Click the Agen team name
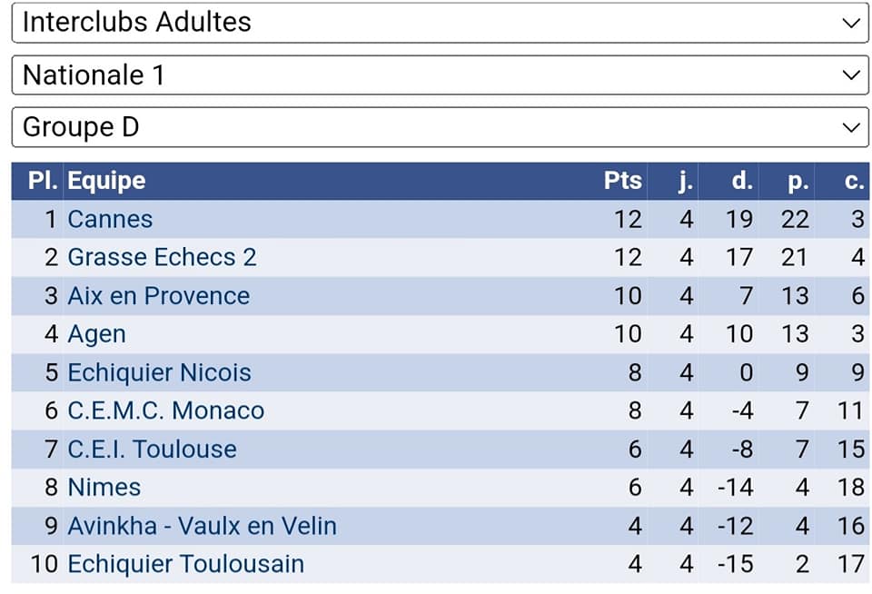Image resolution: width=872 pixels, height=594 pixels. (96, 334)
